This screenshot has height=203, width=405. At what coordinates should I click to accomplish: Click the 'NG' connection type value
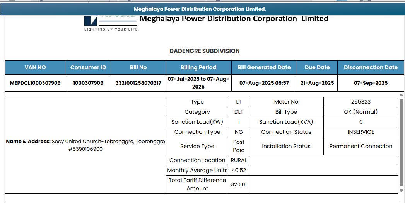tap(239, 132)
